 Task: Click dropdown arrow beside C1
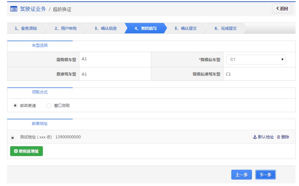(282, 59)
